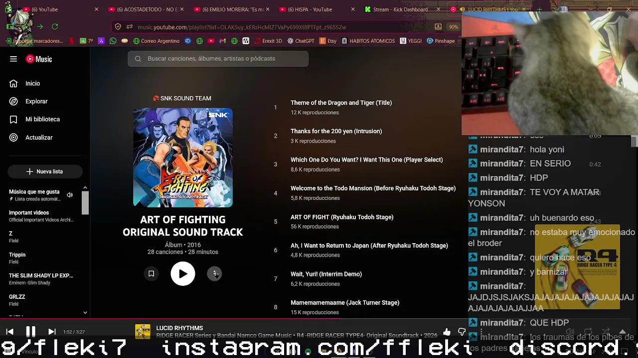This screenshot has height=358, width=638.
Task: Open the Correo Argentino bookmark
Action: coord(156,41)
